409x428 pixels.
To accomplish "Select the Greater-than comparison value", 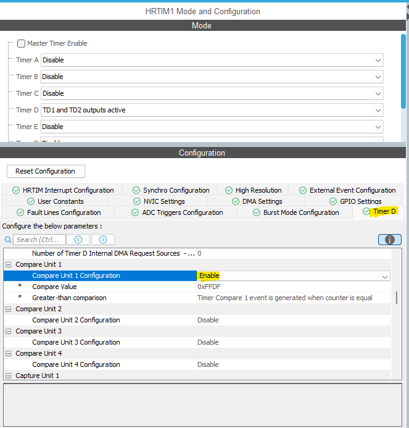I will point(294,298).
